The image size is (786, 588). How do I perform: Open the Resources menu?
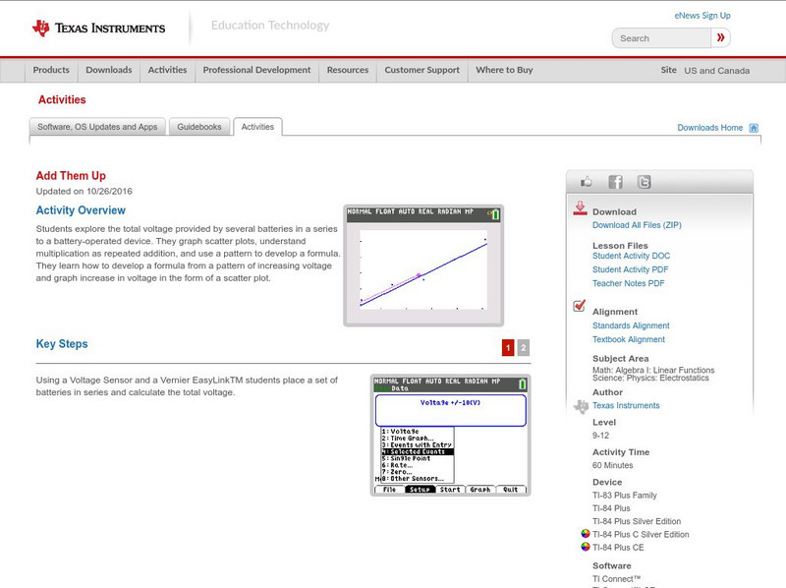(348, 70)
